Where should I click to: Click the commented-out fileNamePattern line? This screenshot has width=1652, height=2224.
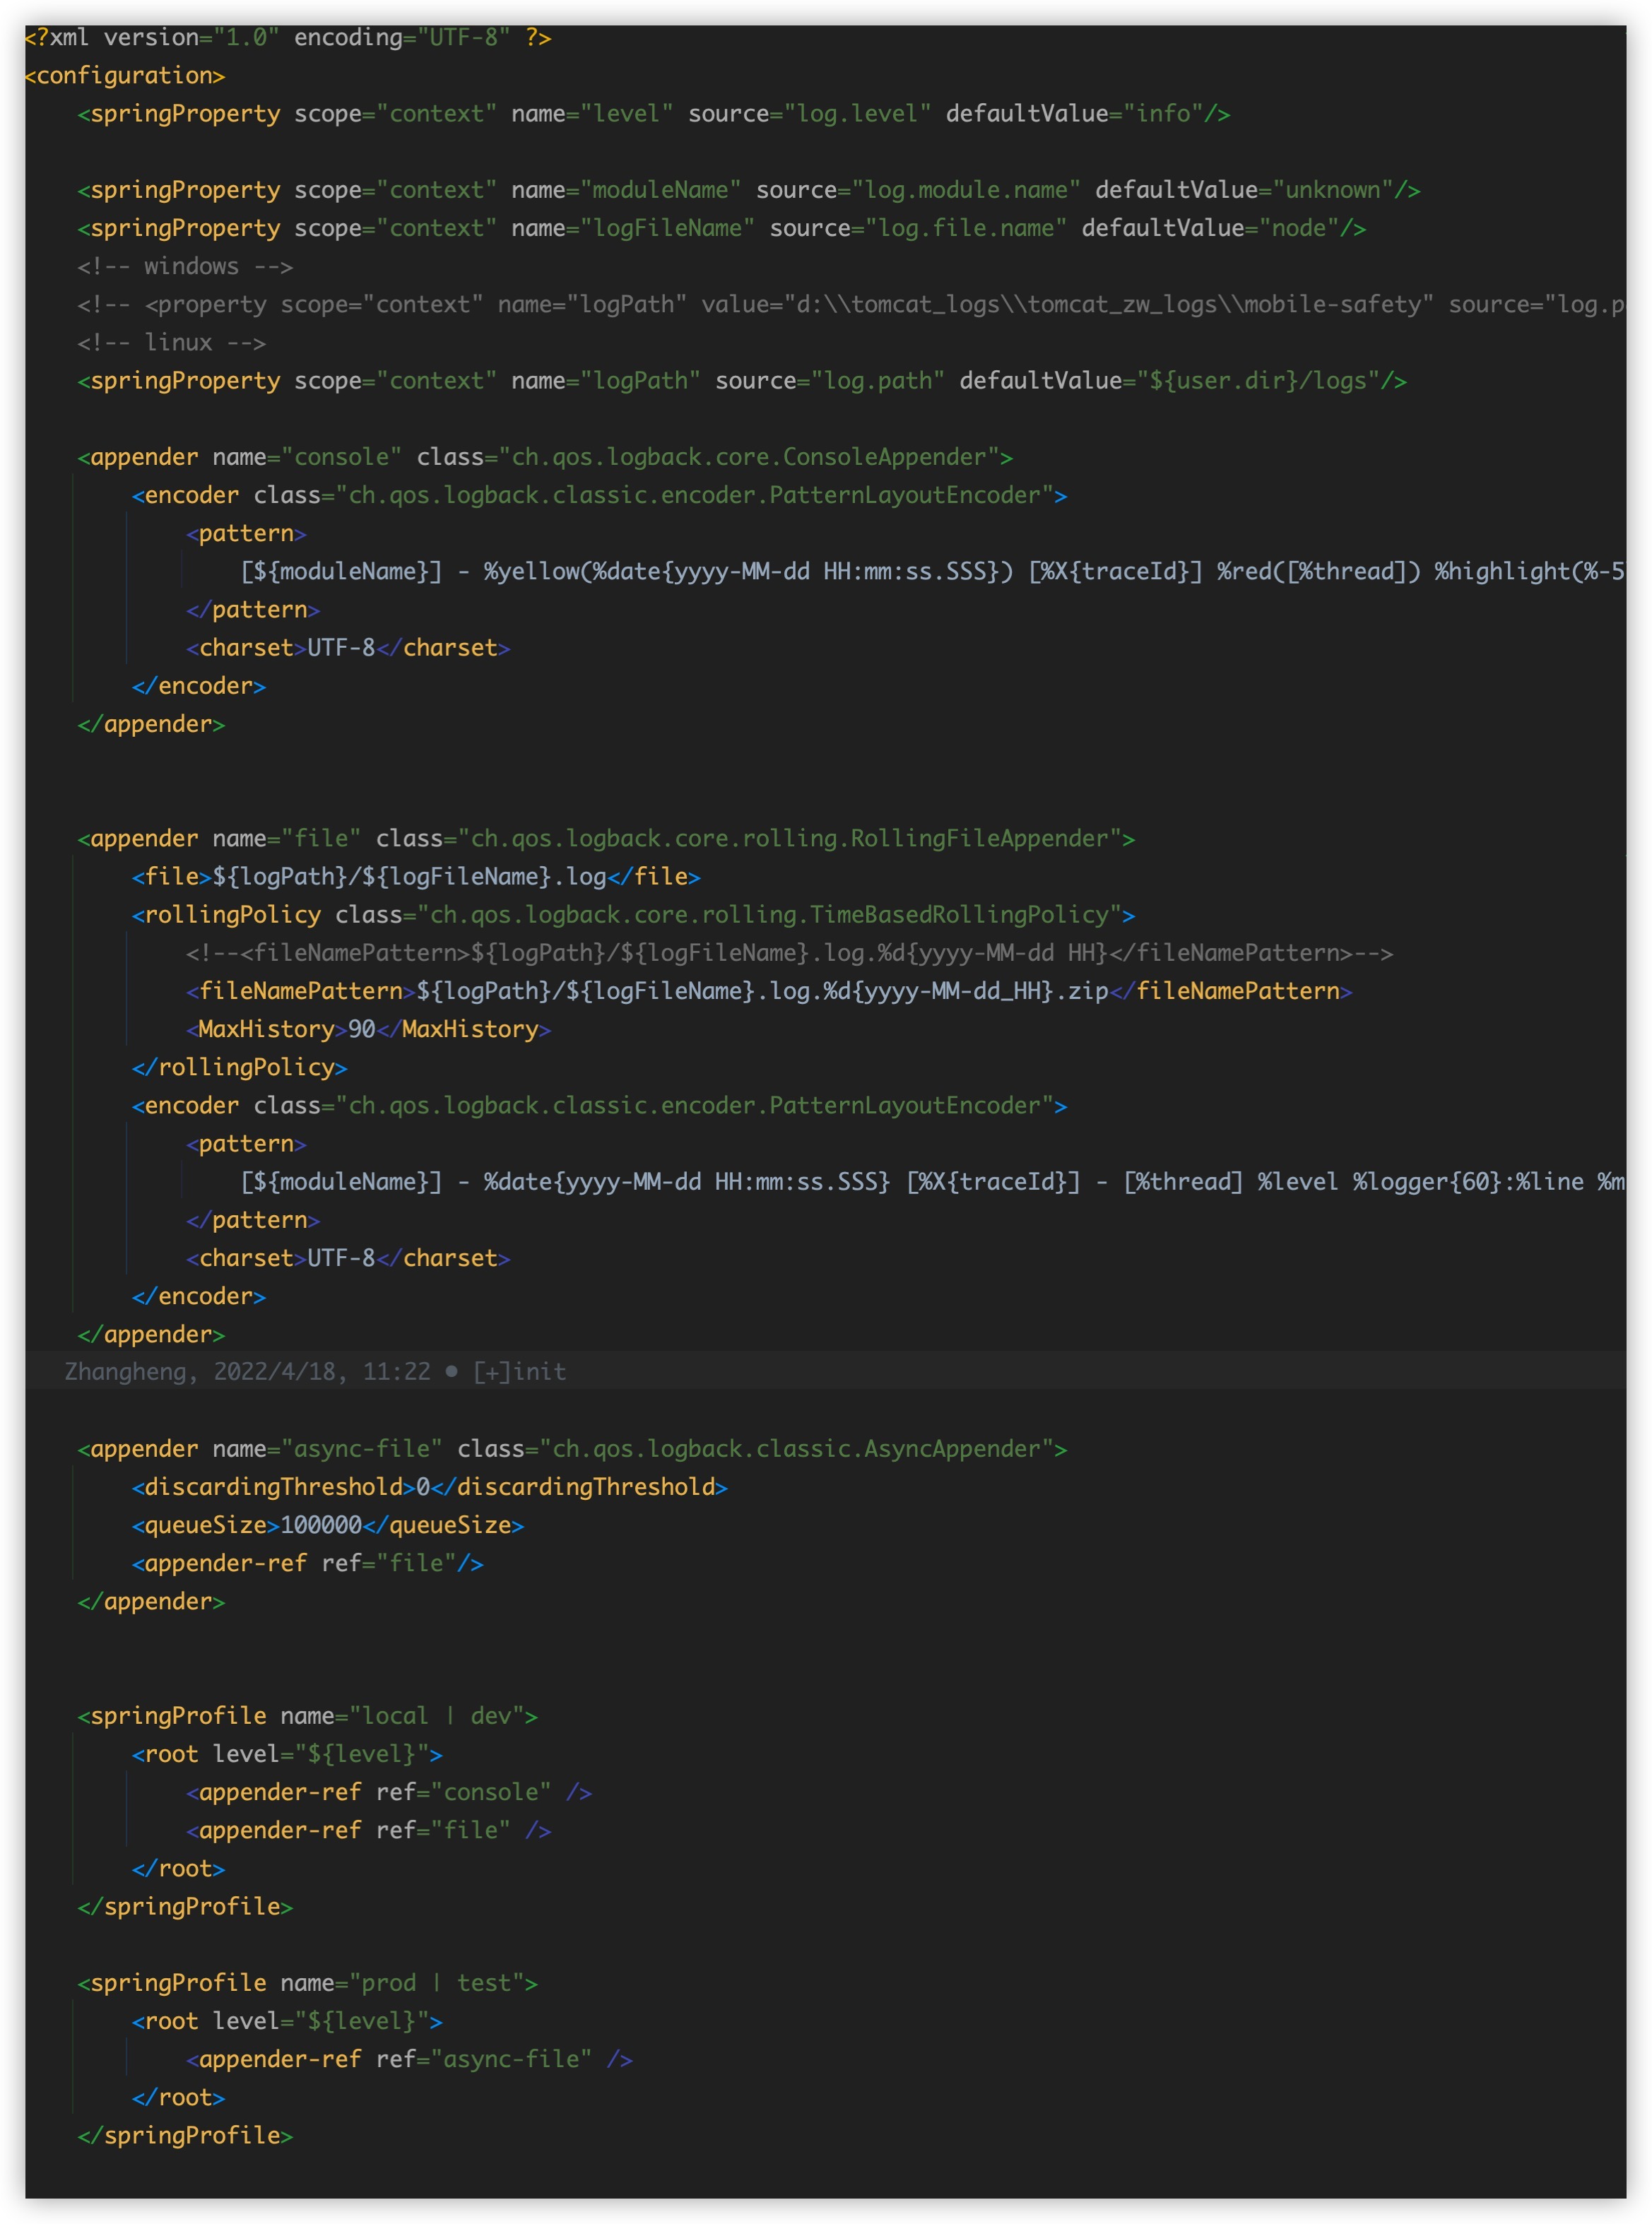click(790, 954)
